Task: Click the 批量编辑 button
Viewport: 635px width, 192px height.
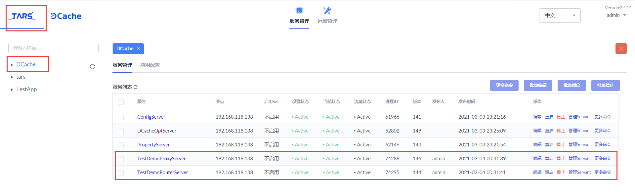Action: coord(538,85)
